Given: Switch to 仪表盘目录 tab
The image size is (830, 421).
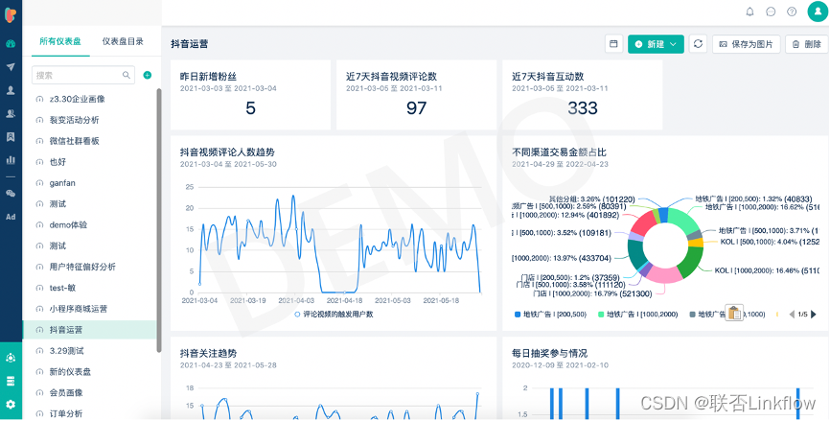Looking at the screenshot, I should pos(123,41).
